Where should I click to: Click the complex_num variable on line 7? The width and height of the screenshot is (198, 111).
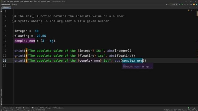(25, 41)
